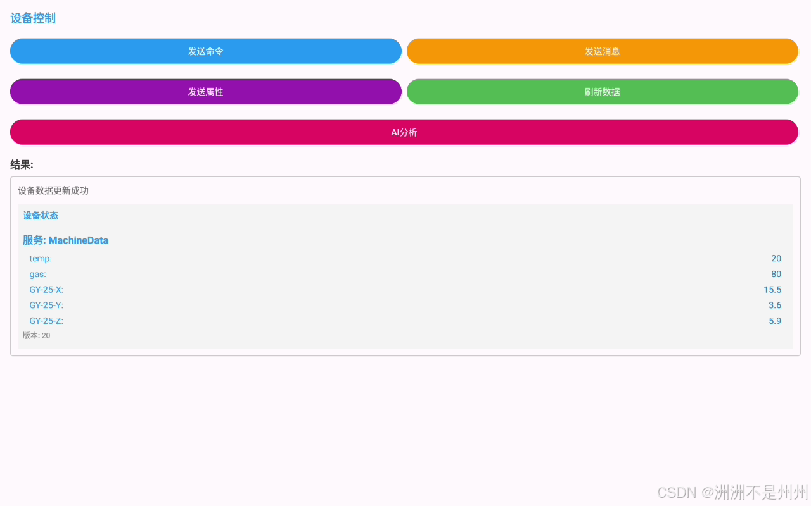
Task: Select the GY-25-Y: label
Action: pyautogui.click(x=46, y=305)
